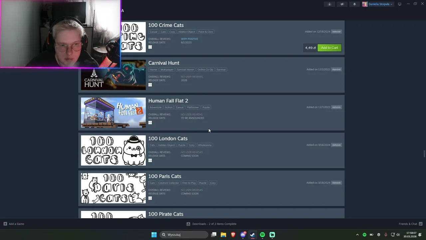Screen dimensions: 426x240
Task: Remove Carnival Hunt from wishlist
Action: click(336, 69)
